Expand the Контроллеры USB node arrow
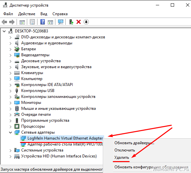The image size is (191, 173). (11, 91)
